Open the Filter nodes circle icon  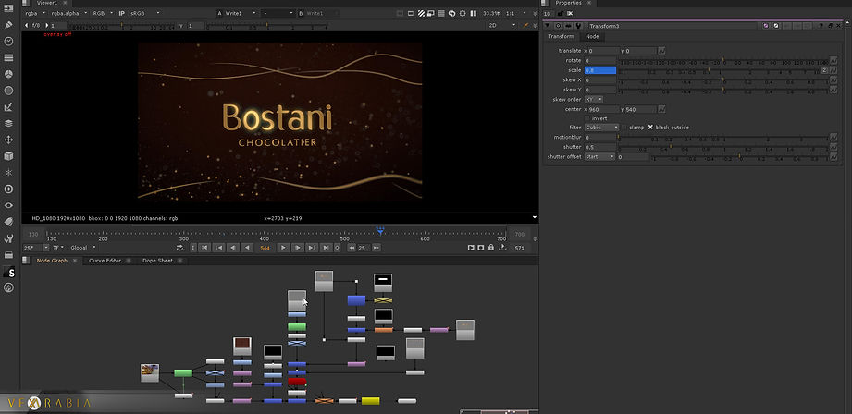[8, 91]
